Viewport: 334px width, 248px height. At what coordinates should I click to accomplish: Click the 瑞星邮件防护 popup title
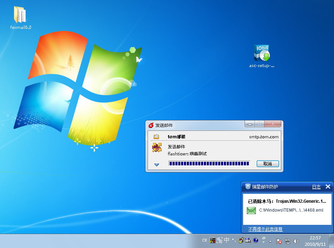265,187
